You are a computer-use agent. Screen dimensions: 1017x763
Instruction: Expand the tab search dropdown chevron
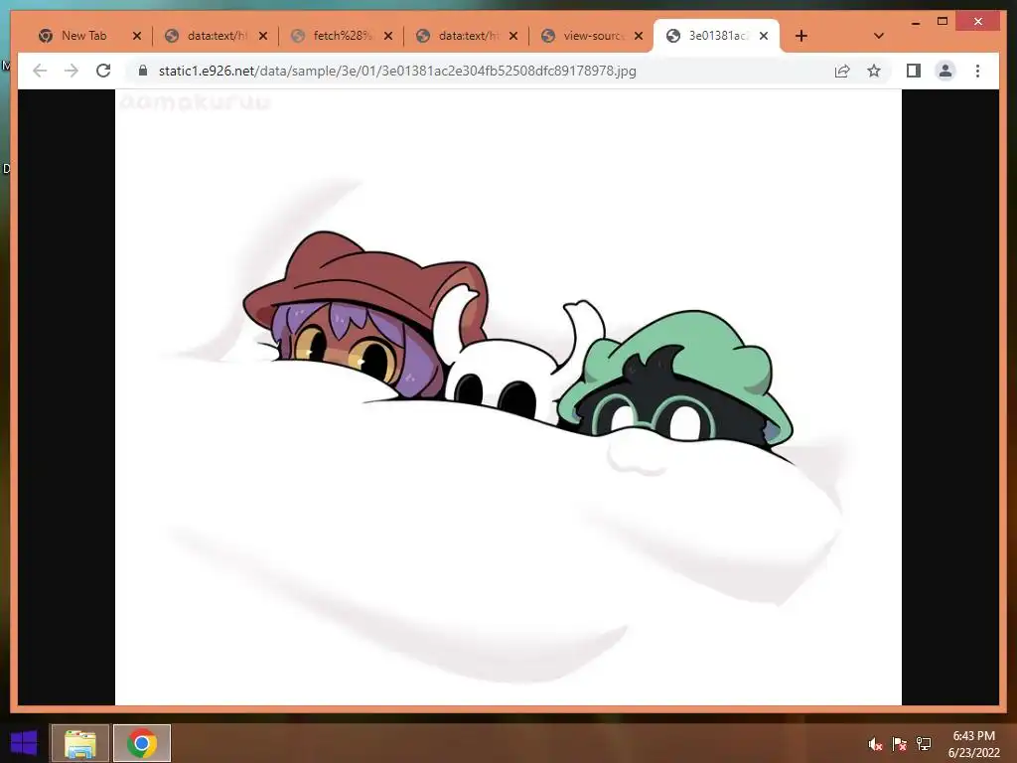pos(879,36)
